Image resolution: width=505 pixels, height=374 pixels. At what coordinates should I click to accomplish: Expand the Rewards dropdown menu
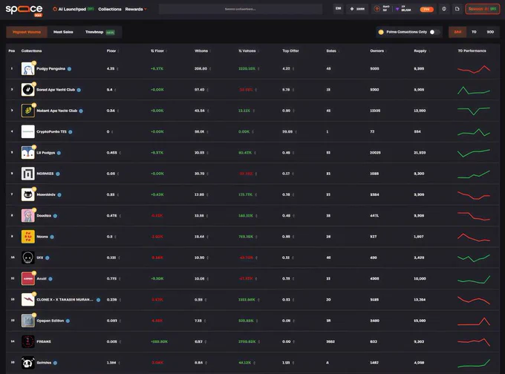pos(136,9)
